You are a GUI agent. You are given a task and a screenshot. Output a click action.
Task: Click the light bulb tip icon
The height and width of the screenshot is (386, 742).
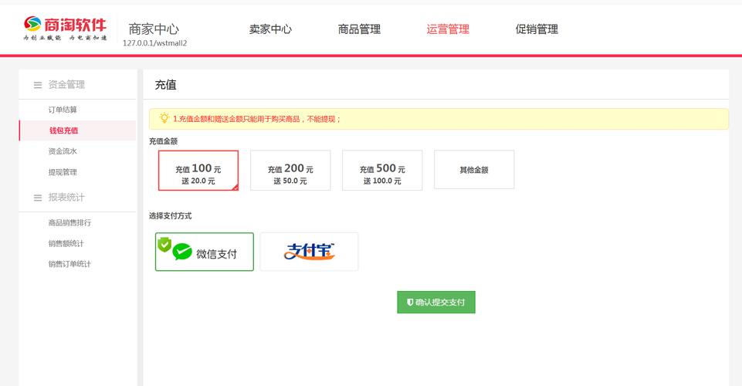(x=164, y=118)
